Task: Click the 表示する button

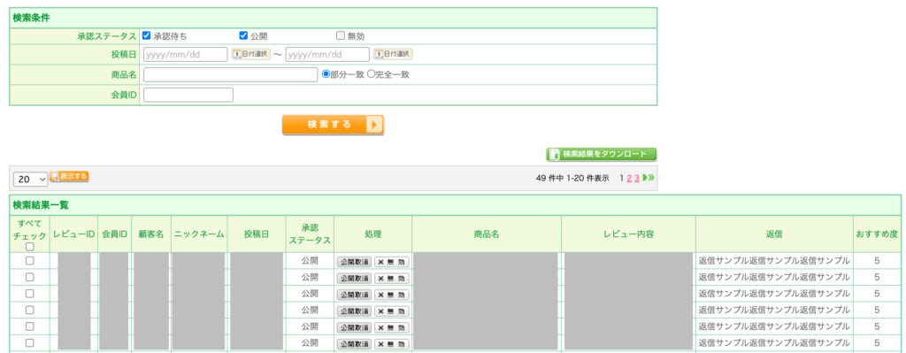Action: coord(69,177)
